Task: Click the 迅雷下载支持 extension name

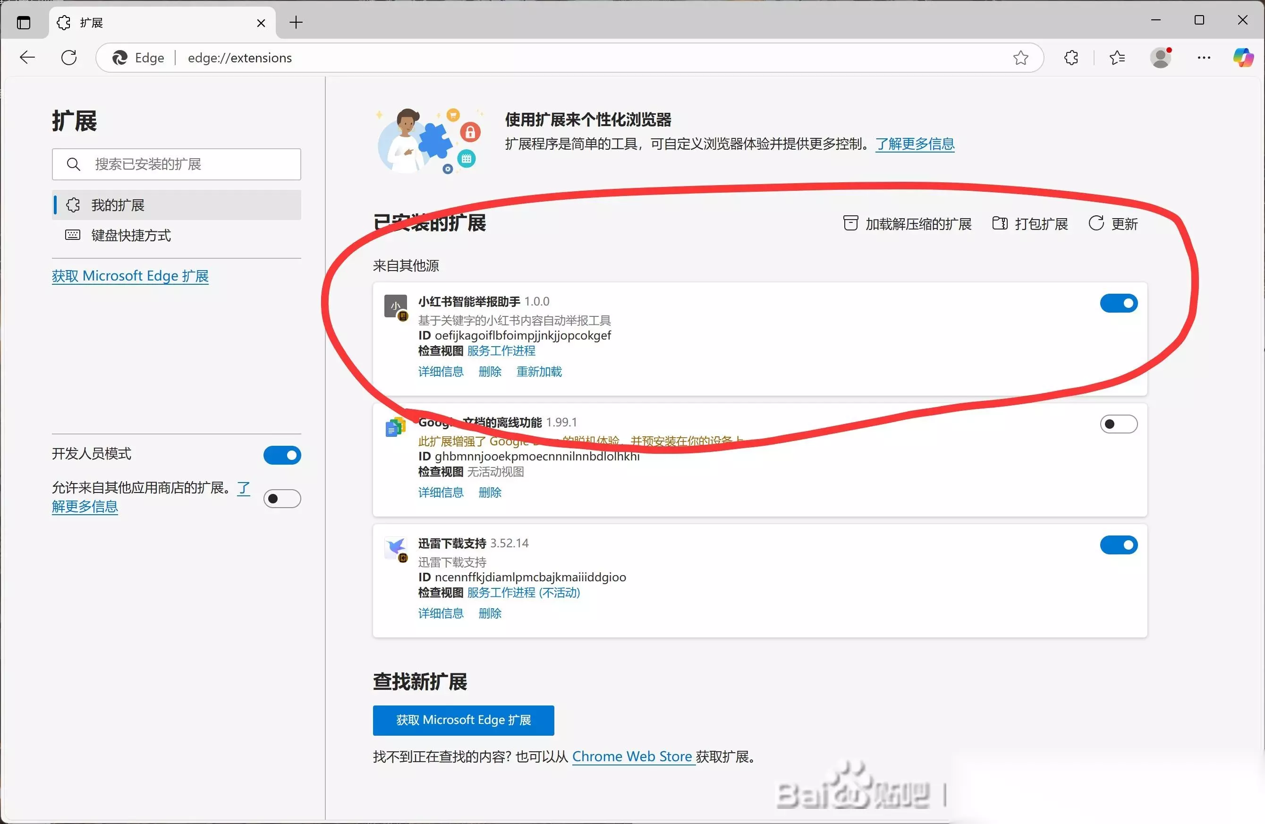Action: coord(452,544)
